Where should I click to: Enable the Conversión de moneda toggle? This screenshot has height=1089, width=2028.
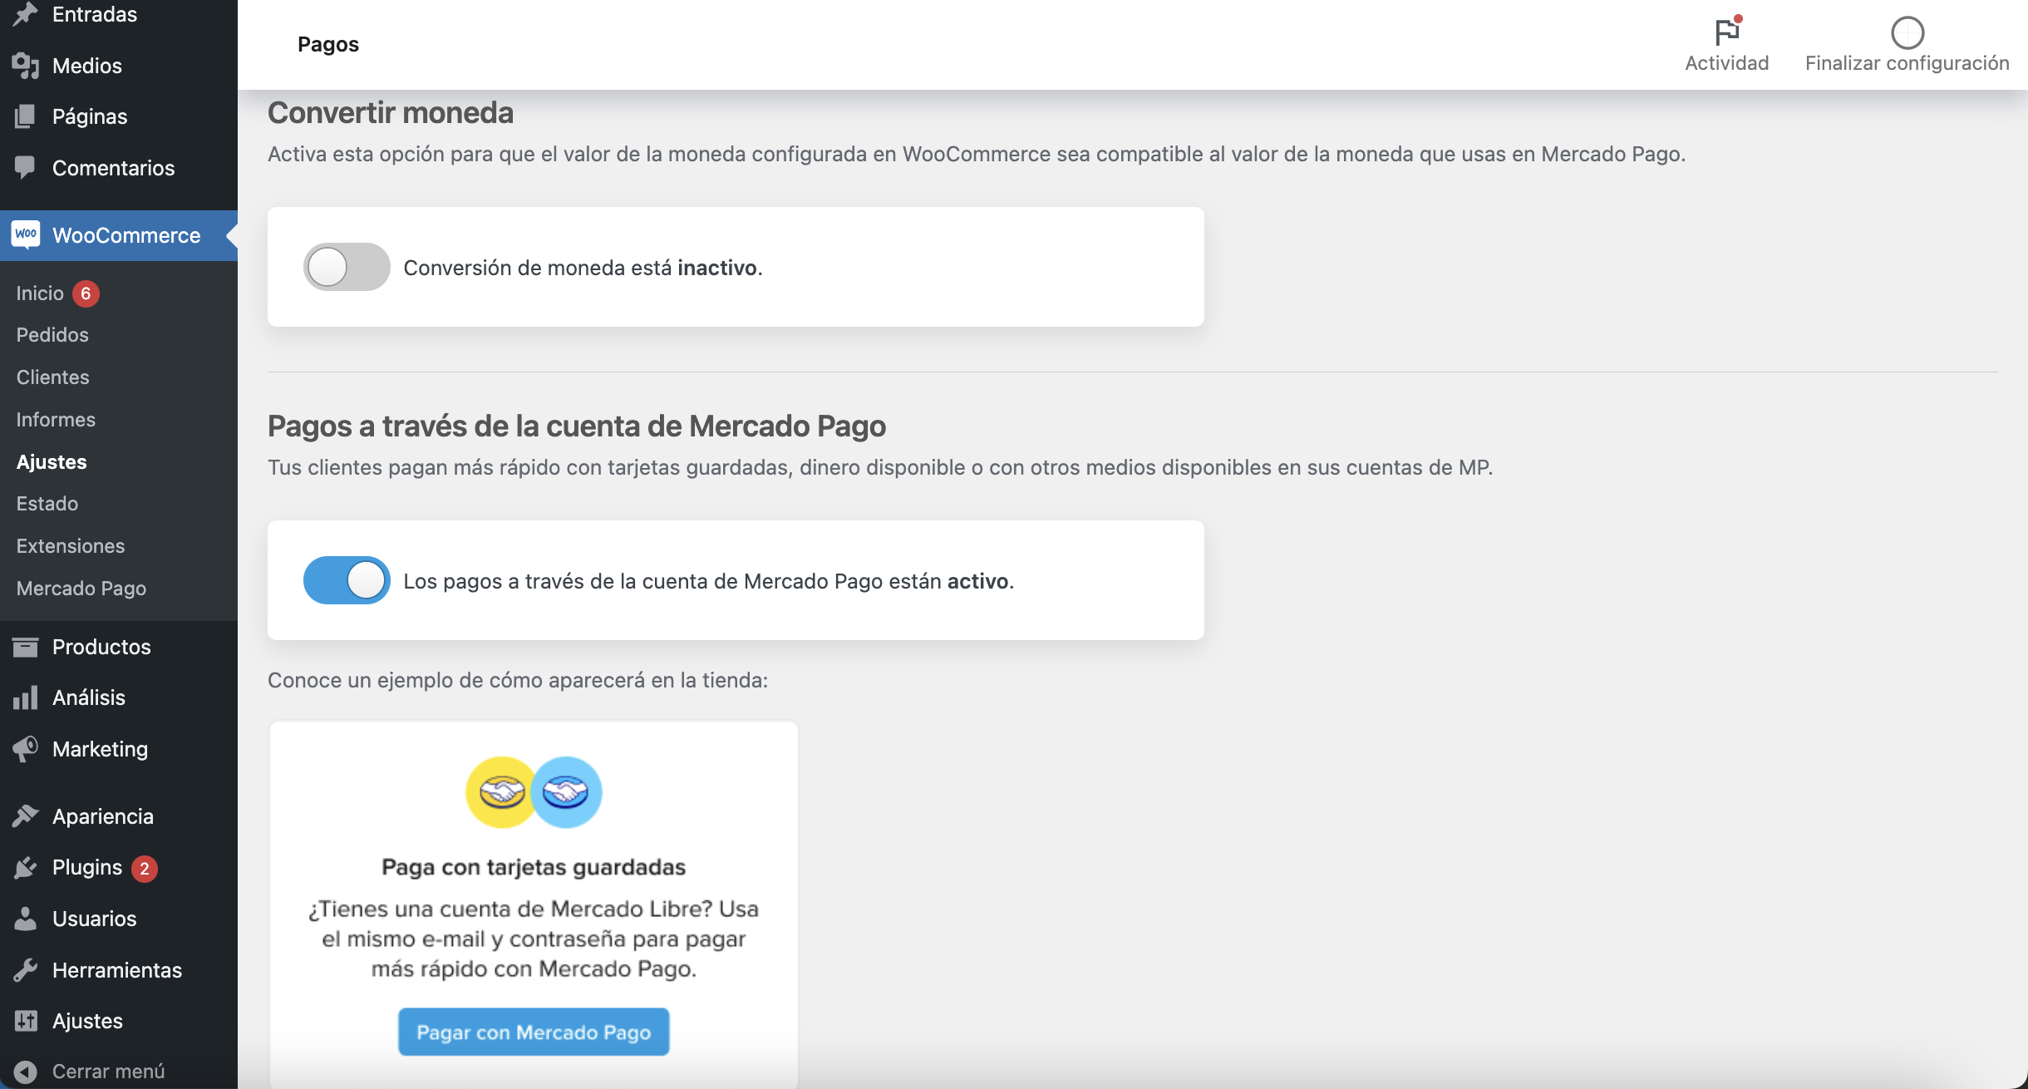pos(347,267)
